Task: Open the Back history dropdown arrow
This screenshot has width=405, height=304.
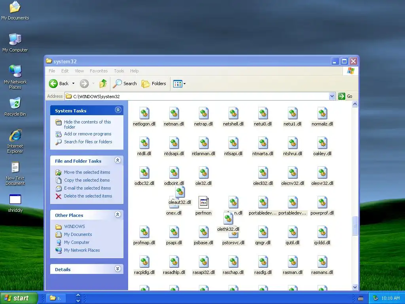Action: coord(73,84)
